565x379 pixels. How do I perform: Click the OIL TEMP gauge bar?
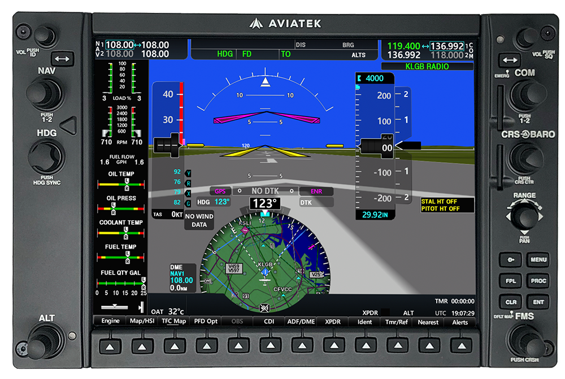121,184
